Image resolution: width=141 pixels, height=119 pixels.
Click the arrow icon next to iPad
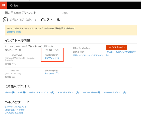coord(24,92)
